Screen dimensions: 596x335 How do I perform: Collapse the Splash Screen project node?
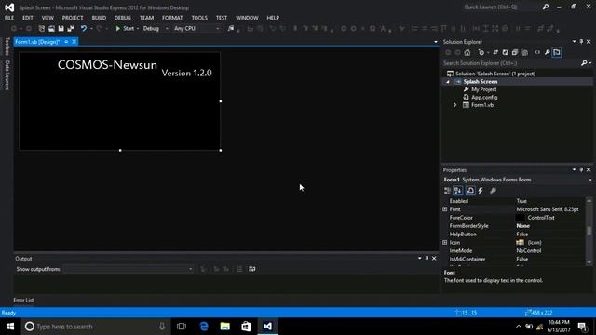[x=448, y=82]
